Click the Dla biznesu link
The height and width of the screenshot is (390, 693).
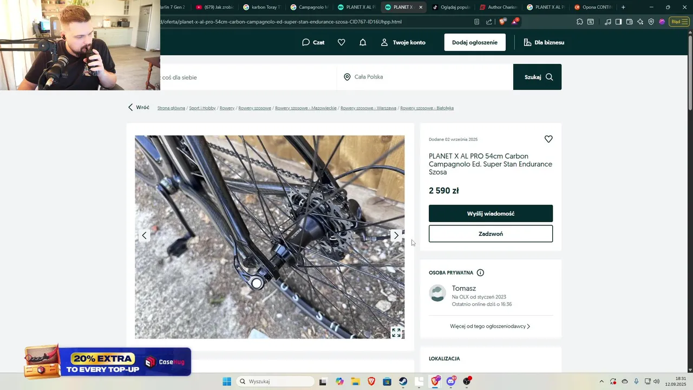pos(544,42)
